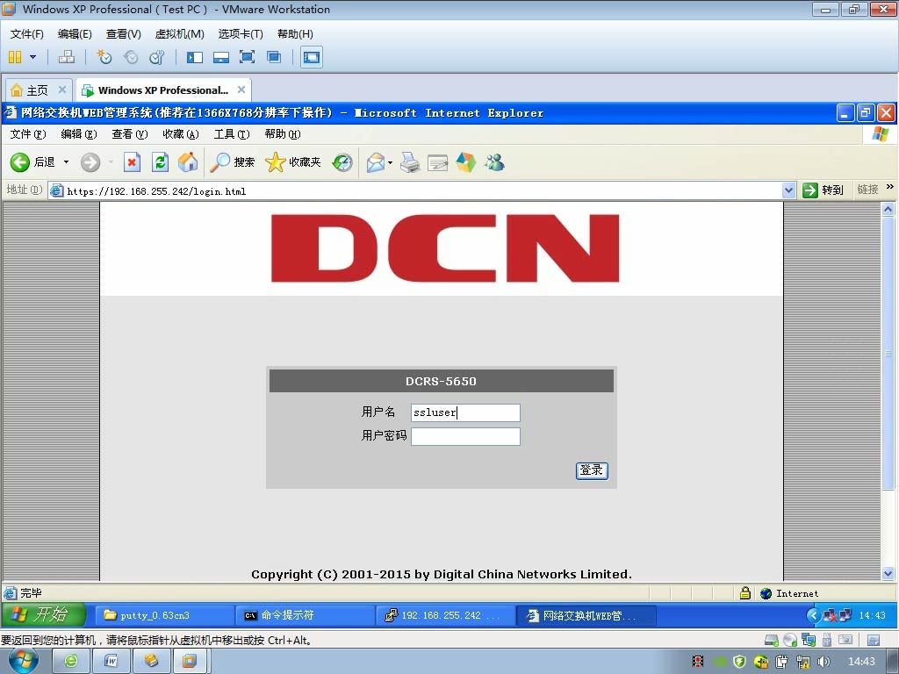Open the 收藏夹 favorites star button
The width and height of the screenshot is (899, 674).
pos(293,162)
